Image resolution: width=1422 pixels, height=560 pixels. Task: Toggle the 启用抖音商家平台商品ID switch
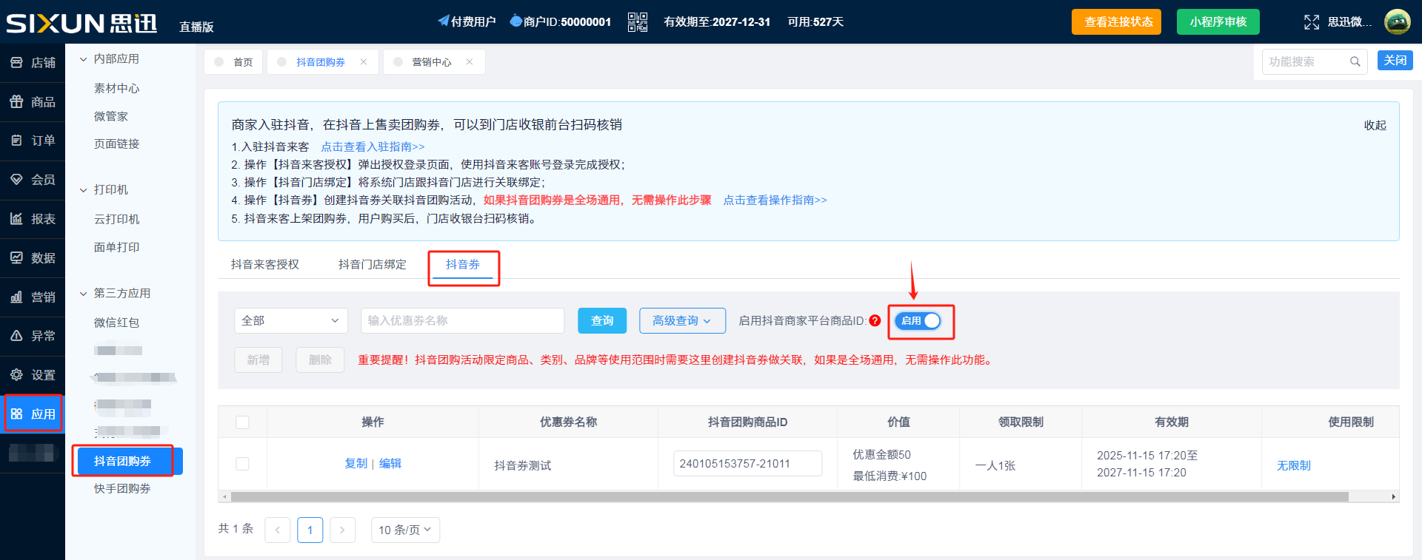[918, 320]
